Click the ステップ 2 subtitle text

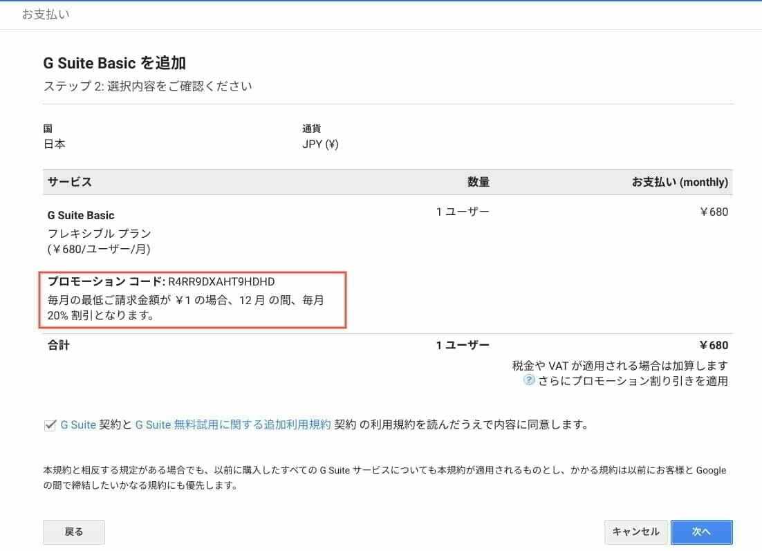pos(148,86)
